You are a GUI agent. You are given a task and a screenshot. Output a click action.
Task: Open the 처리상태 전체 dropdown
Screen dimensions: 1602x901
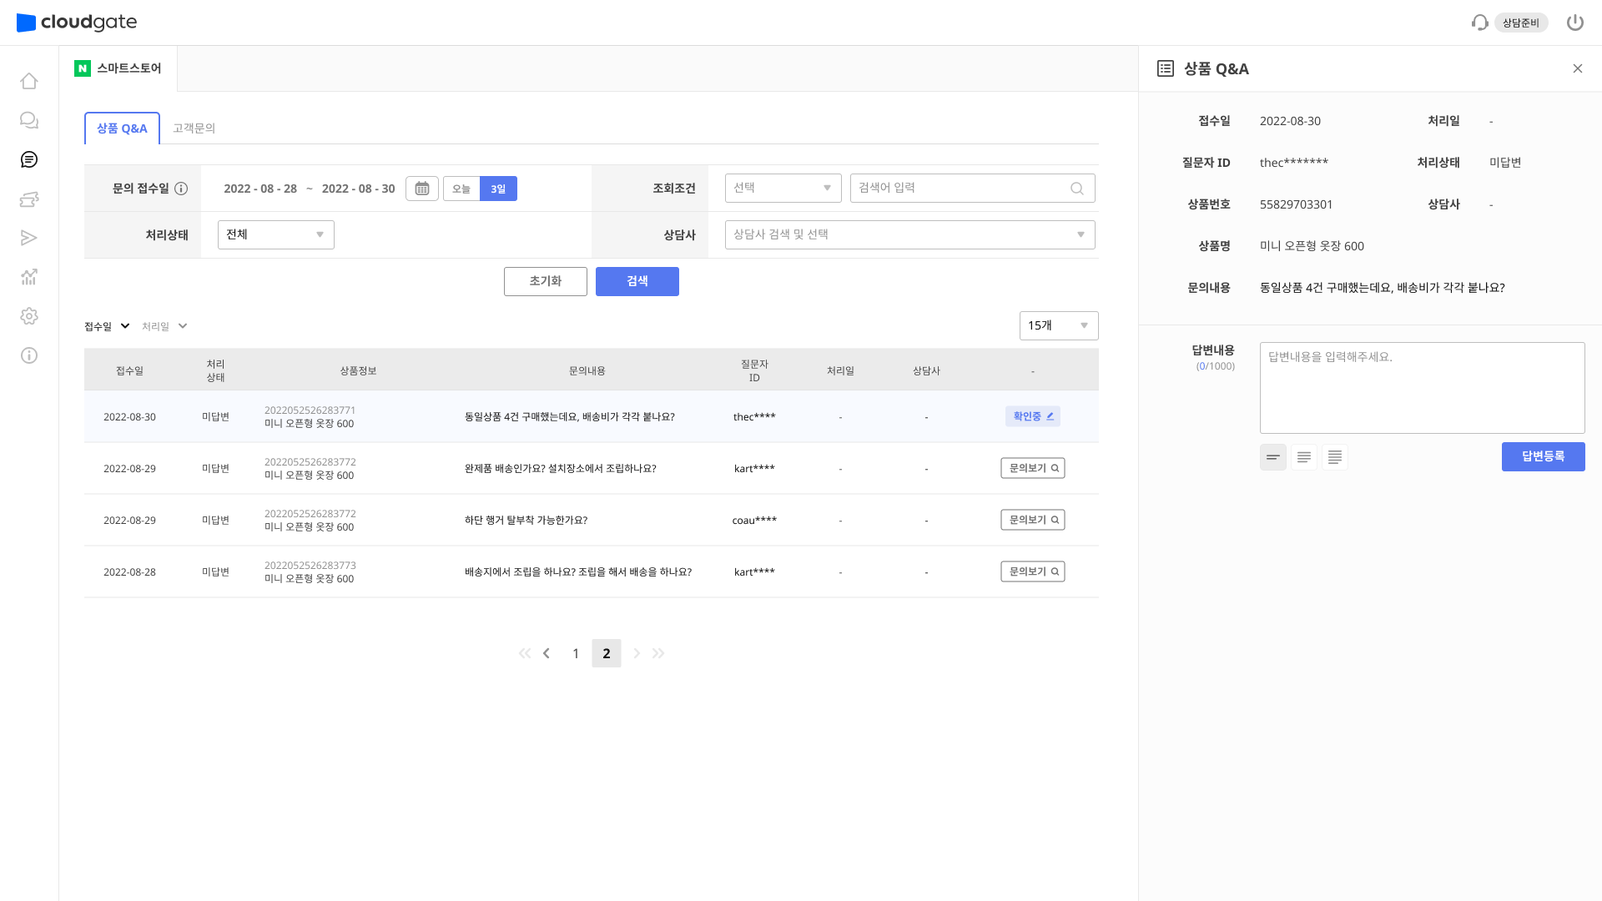(x=275, y=234)
